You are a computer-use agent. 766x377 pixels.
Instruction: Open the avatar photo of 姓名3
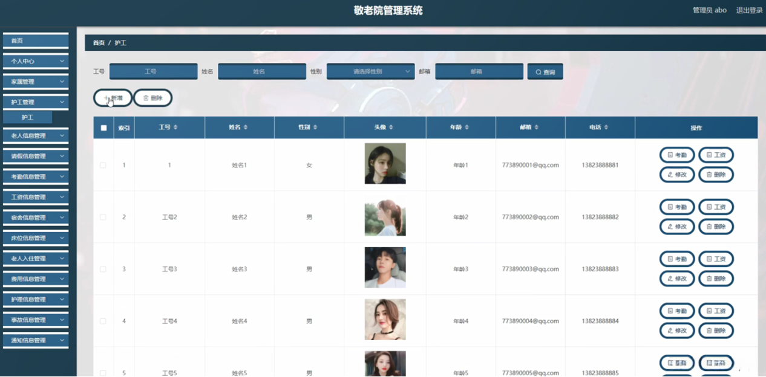(x=385, y=268)
